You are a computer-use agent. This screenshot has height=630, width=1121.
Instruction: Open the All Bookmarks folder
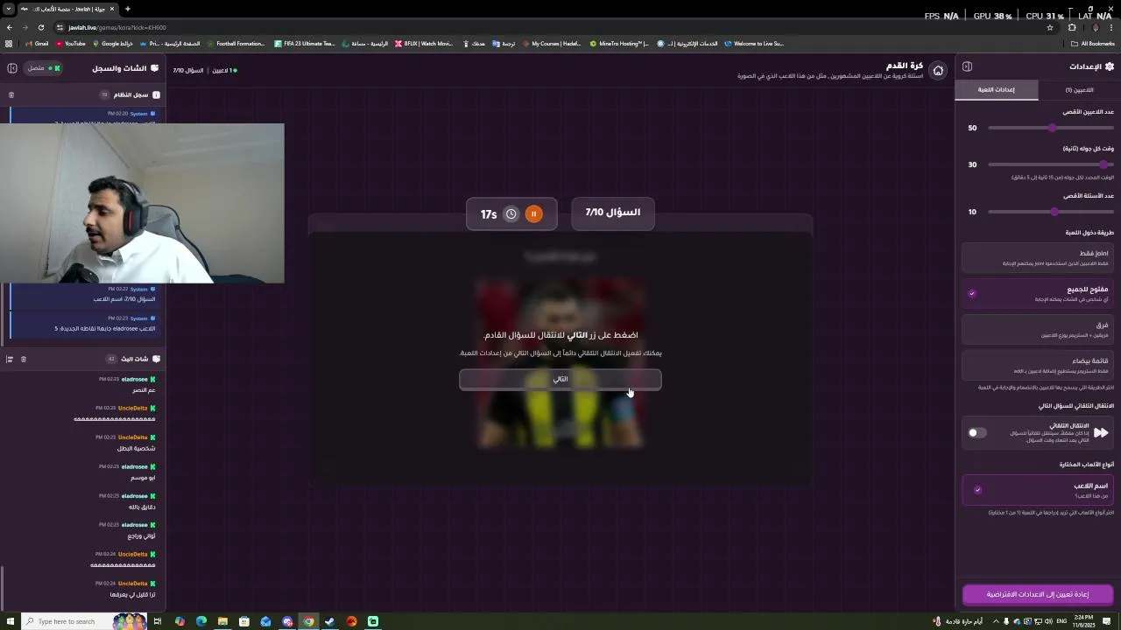1092,43
